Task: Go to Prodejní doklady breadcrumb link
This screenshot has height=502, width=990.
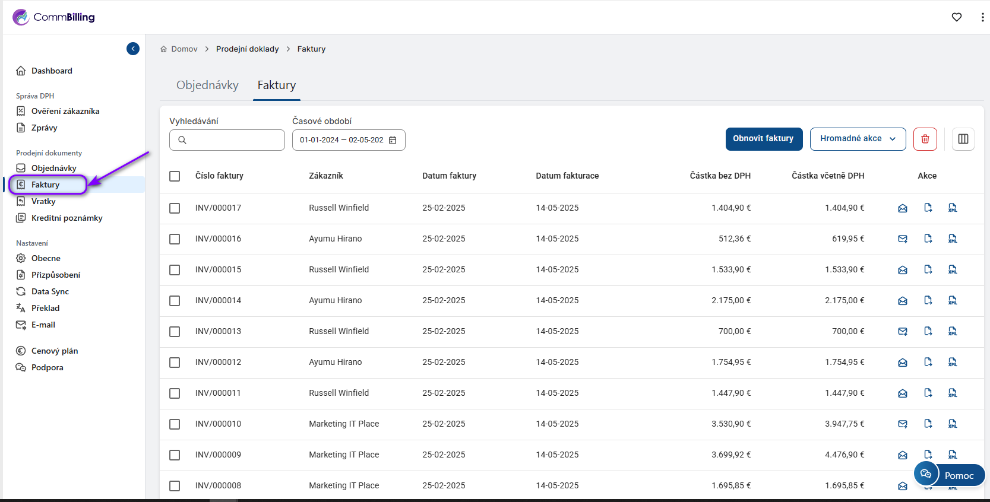Action: click(247, 49)
